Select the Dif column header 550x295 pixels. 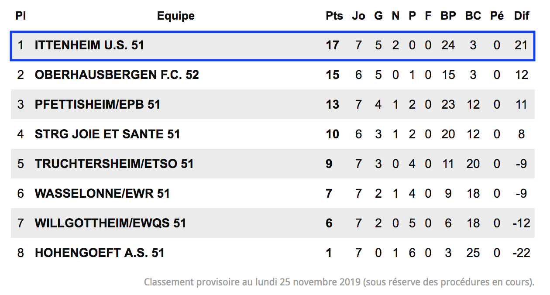pyautogui.click(x=522, y=16)
